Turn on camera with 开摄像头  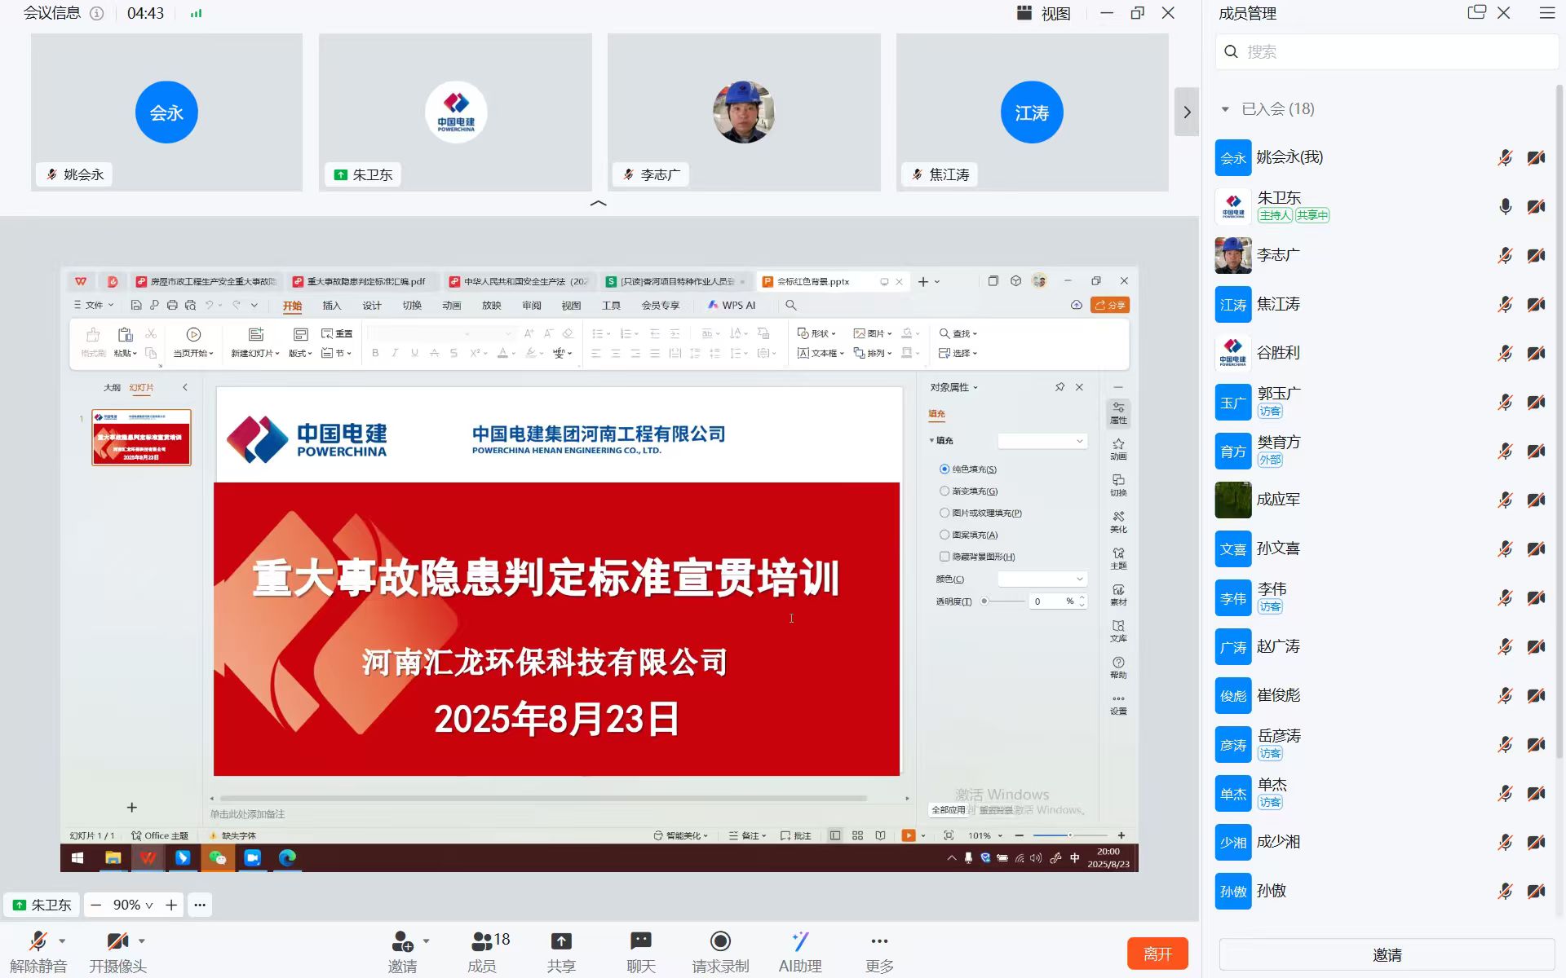[117, 951]
